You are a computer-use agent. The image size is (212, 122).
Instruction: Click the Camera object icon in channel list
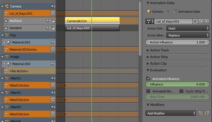pos(7,6)
